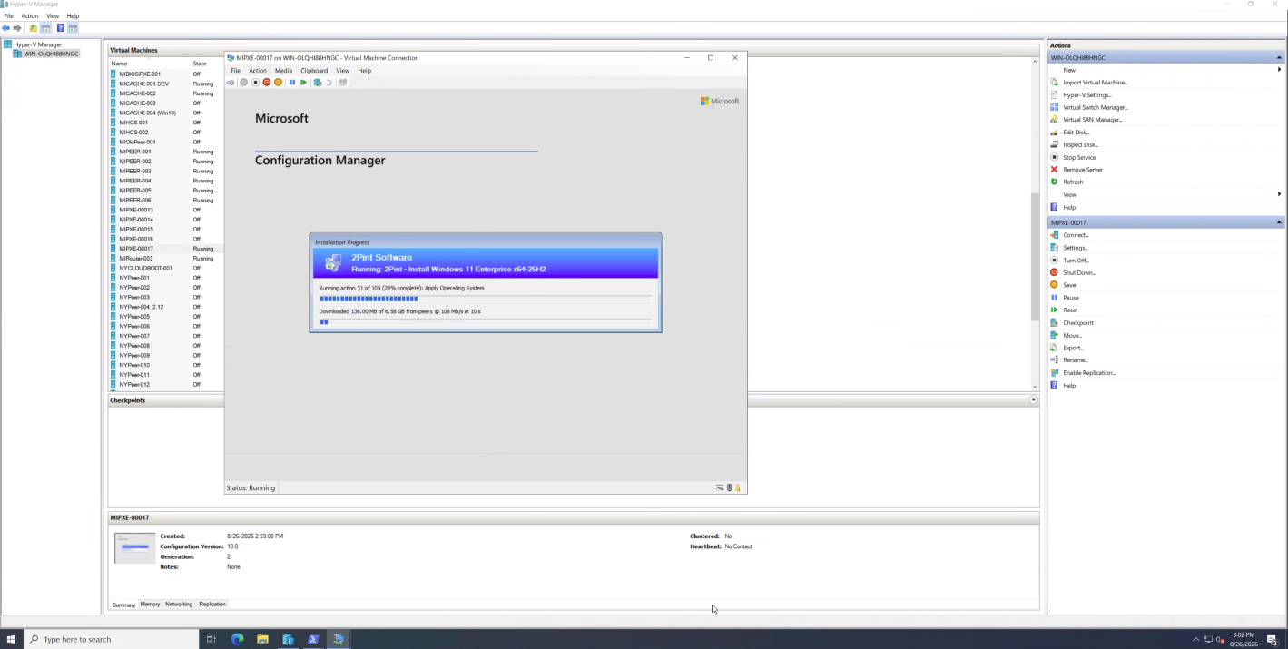Click Enhanced Session icon in VM toolbar

(343, 83)
